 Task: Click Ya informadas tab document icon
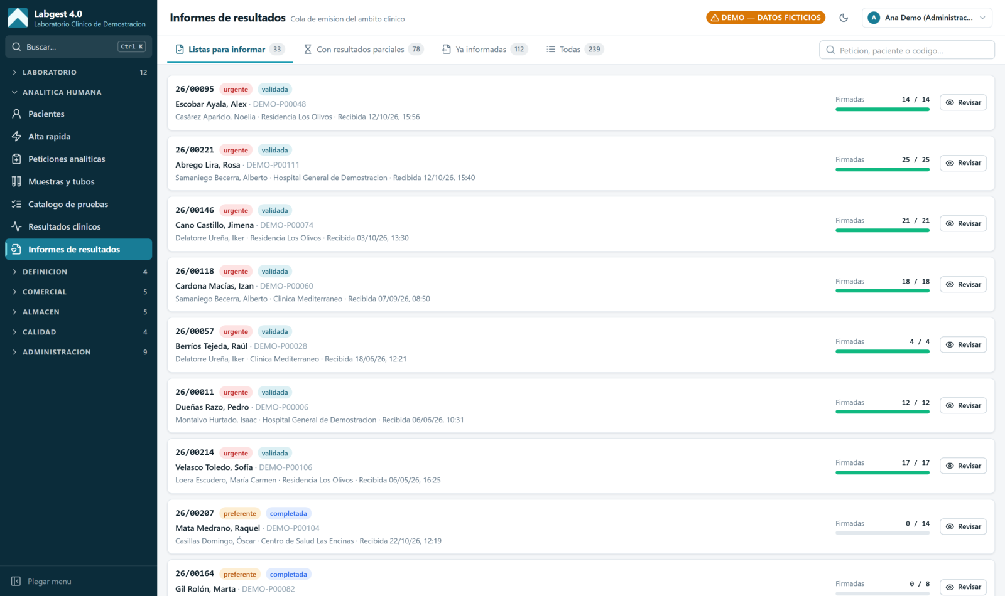click(x=447, y=49)
